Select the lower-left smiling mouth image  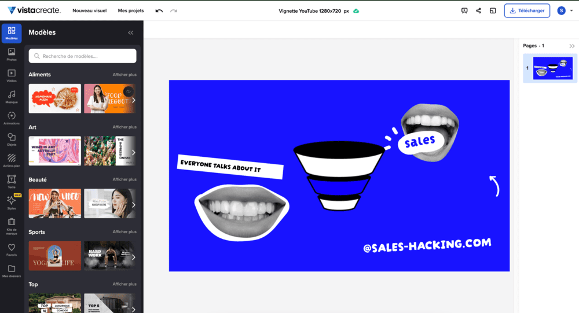pos(242,212)
